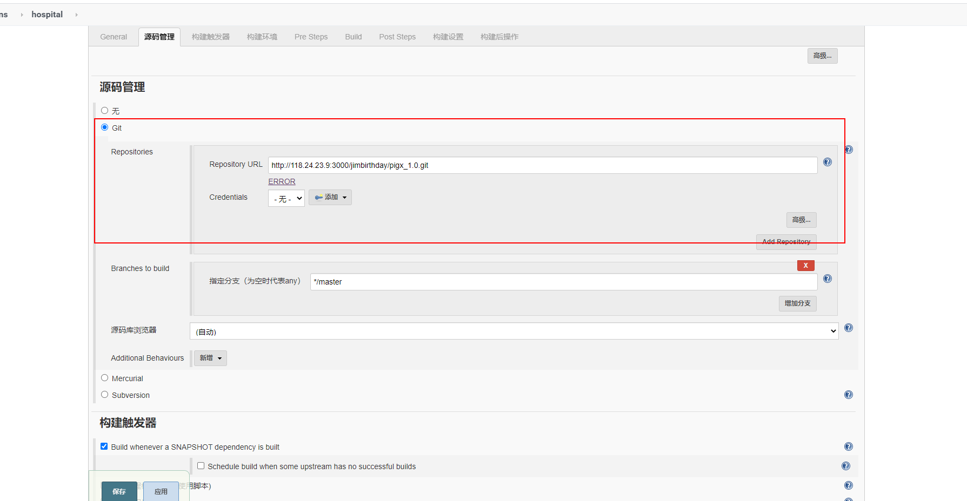Open help icon for 源码库浏览器 dropdown
The height and width of the screenshot is (501, 967).
(849, 328)
